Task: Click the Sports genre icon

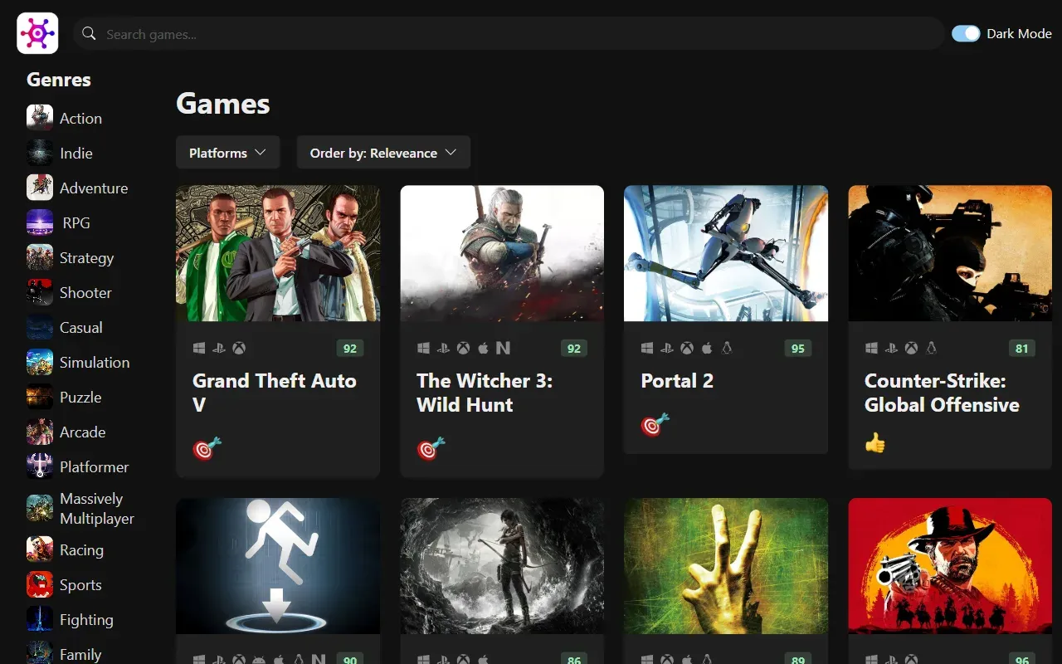Action: click(40, 584)
